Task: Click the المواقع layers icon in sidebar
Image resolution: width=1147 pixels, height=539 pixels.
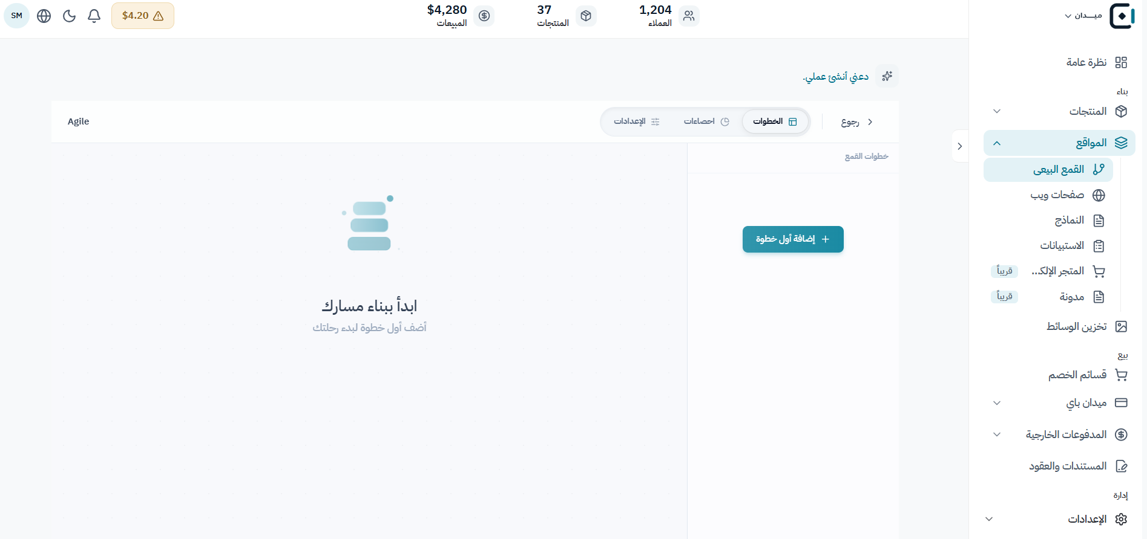Action: pos(1121,143)
